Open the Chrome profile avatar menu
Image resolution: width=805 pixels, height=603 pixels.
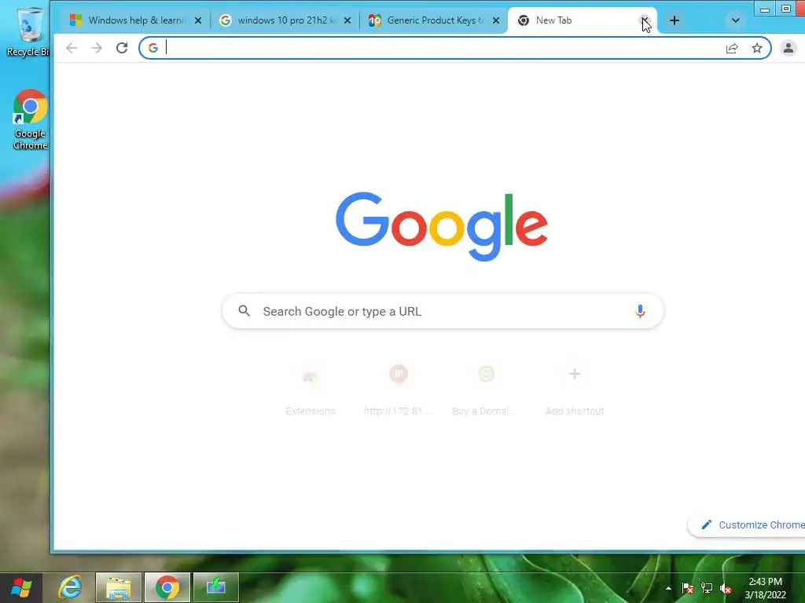pos(788,48)
